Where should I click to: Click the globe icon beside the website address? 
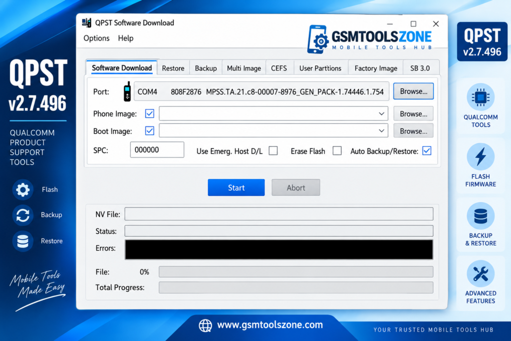[205, 326]
